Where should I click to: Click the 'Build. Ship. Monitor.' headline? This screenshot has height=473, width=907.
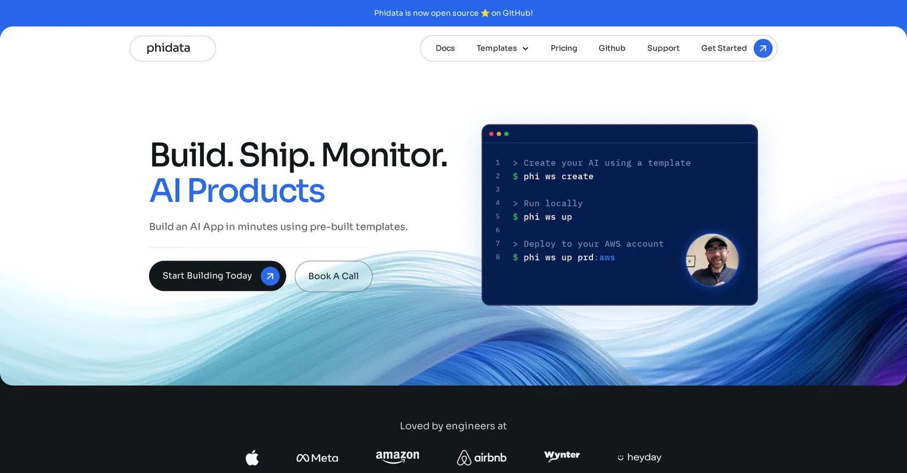(x=299, y=155)
